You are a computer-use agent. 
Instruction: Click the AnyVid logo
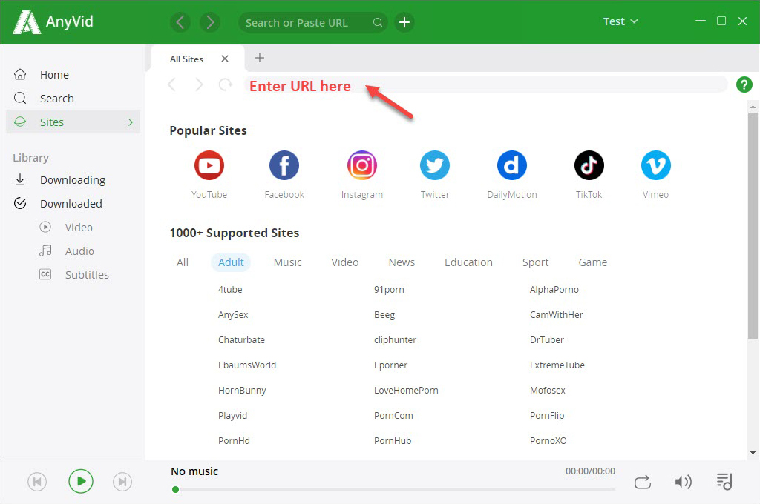click(x=53, y=21)
